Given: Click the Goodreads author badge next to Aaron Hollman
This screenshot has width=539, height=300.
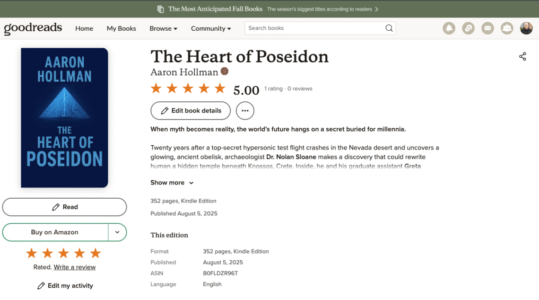Looking at the screenshot, I should pos(225,71).
